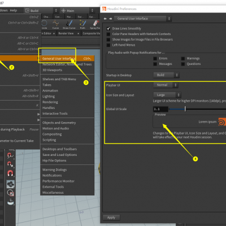
Task: Click the Global UI Scale slider handle
Action: (x=185, y=108)
